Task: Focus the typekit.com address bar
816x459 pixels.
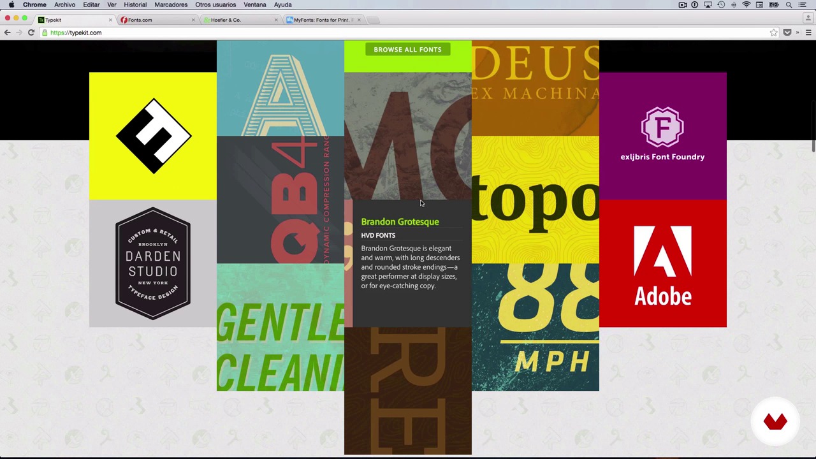Action: point(408,33)
